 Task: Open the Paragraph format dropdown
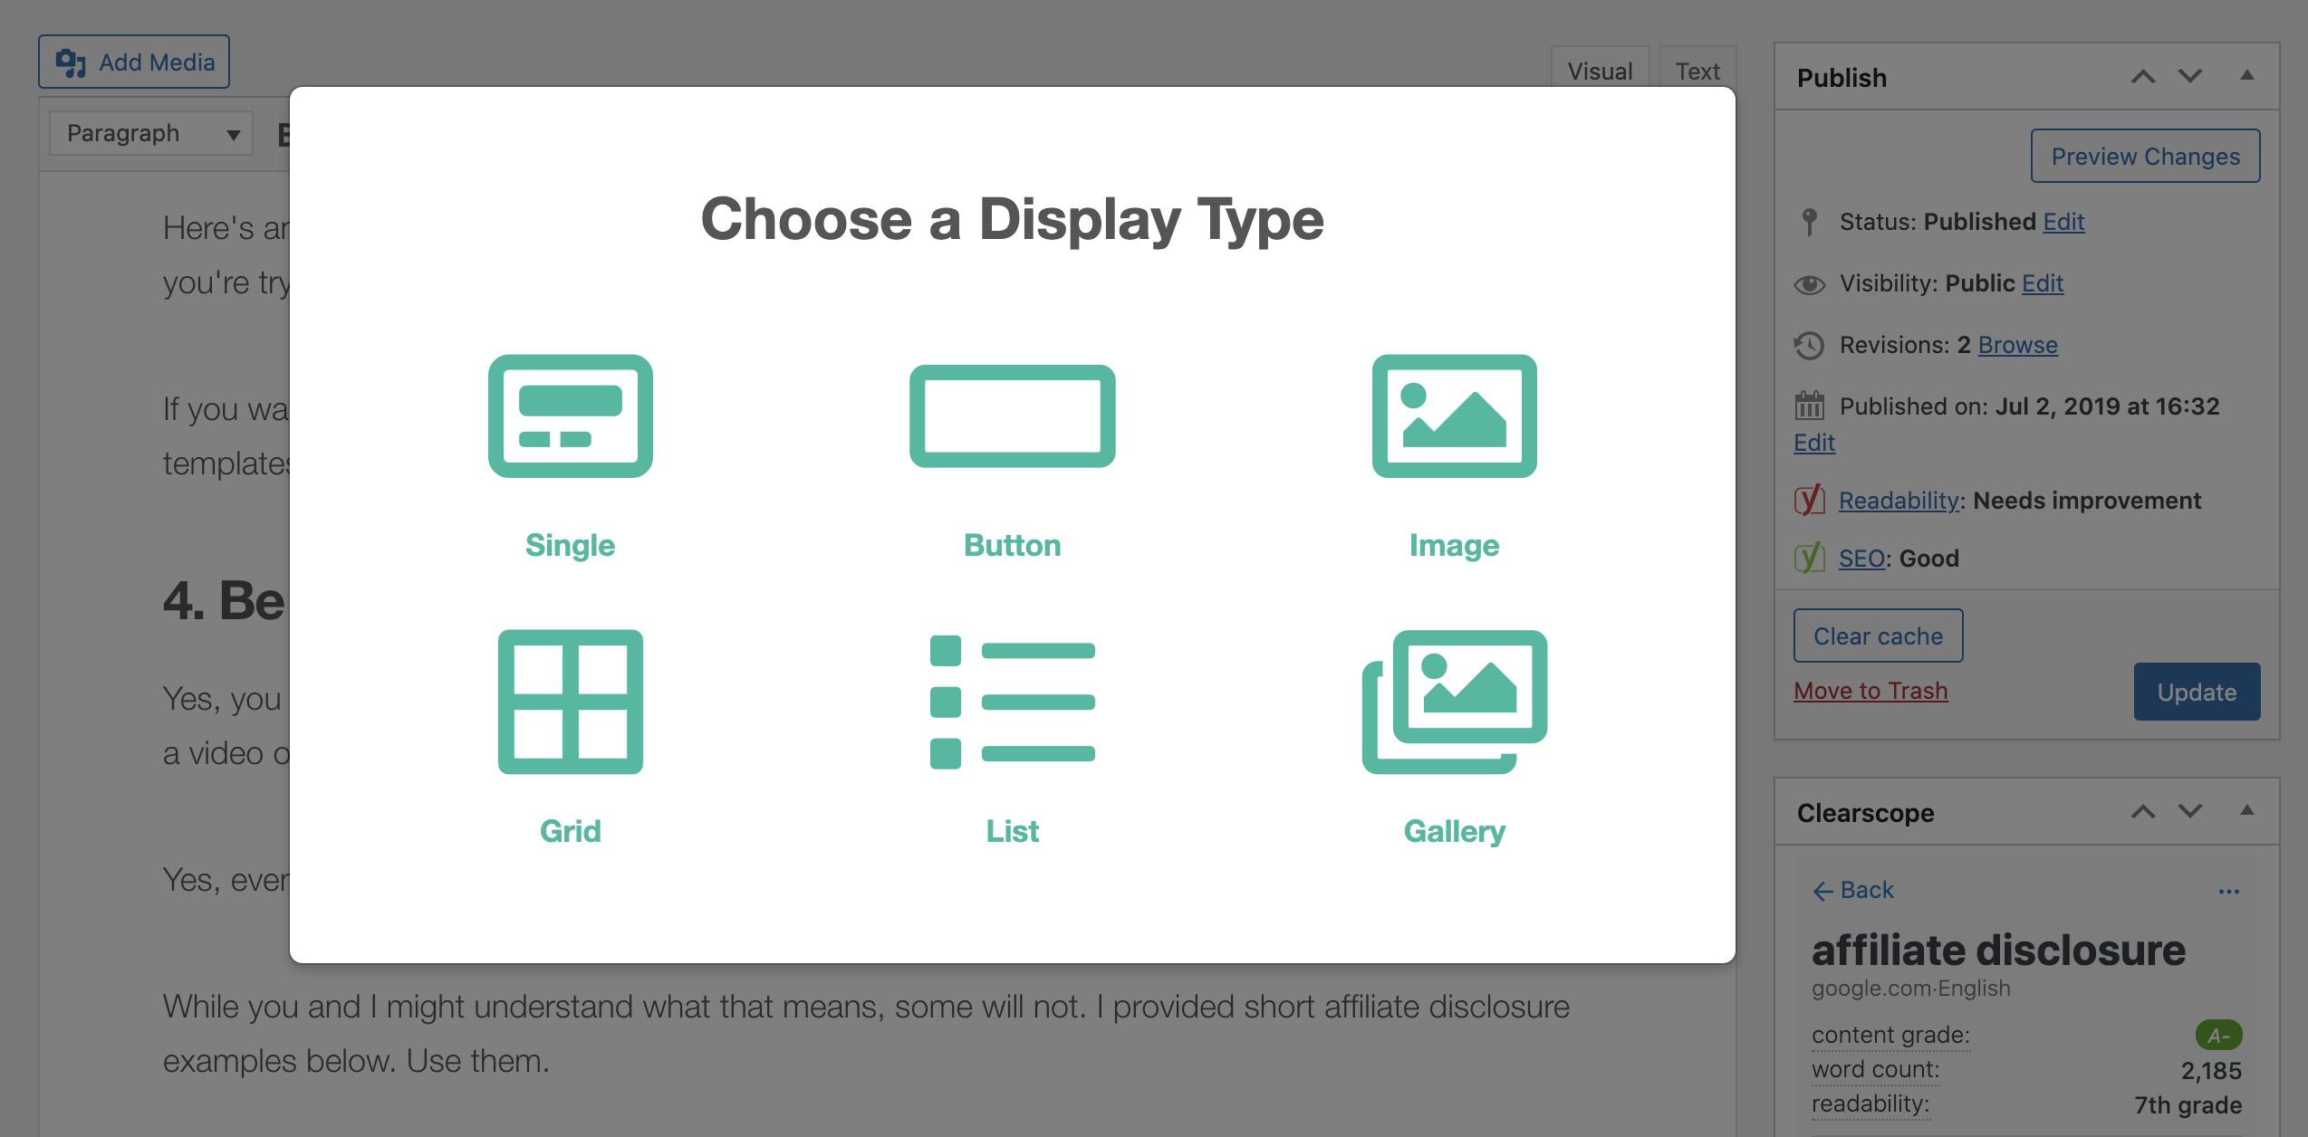(151, 133)
